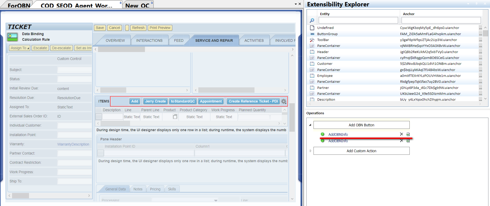Viewport: 490px width, 206px height.
Task: Click the Print Preview button
Action: [160, 28]
